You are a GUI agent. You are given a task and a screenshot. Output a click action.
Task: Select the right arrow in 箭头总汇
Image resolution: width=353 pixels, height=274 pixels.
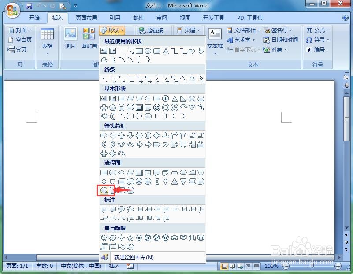pos(104,135)
